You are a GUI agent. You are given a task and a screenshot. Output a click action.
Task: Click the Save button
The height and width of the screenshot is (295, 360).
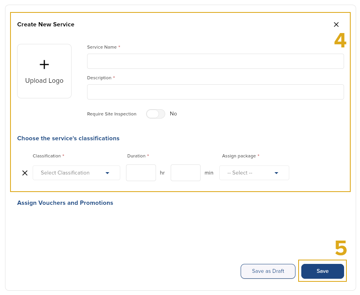tap(322, 271)
